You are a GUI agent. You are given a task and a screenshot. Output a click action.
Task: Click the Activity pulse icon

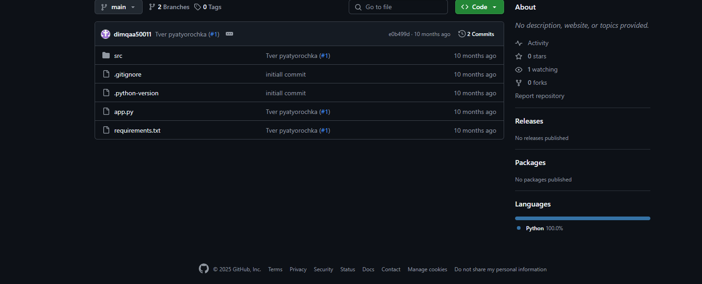point(519,43)
